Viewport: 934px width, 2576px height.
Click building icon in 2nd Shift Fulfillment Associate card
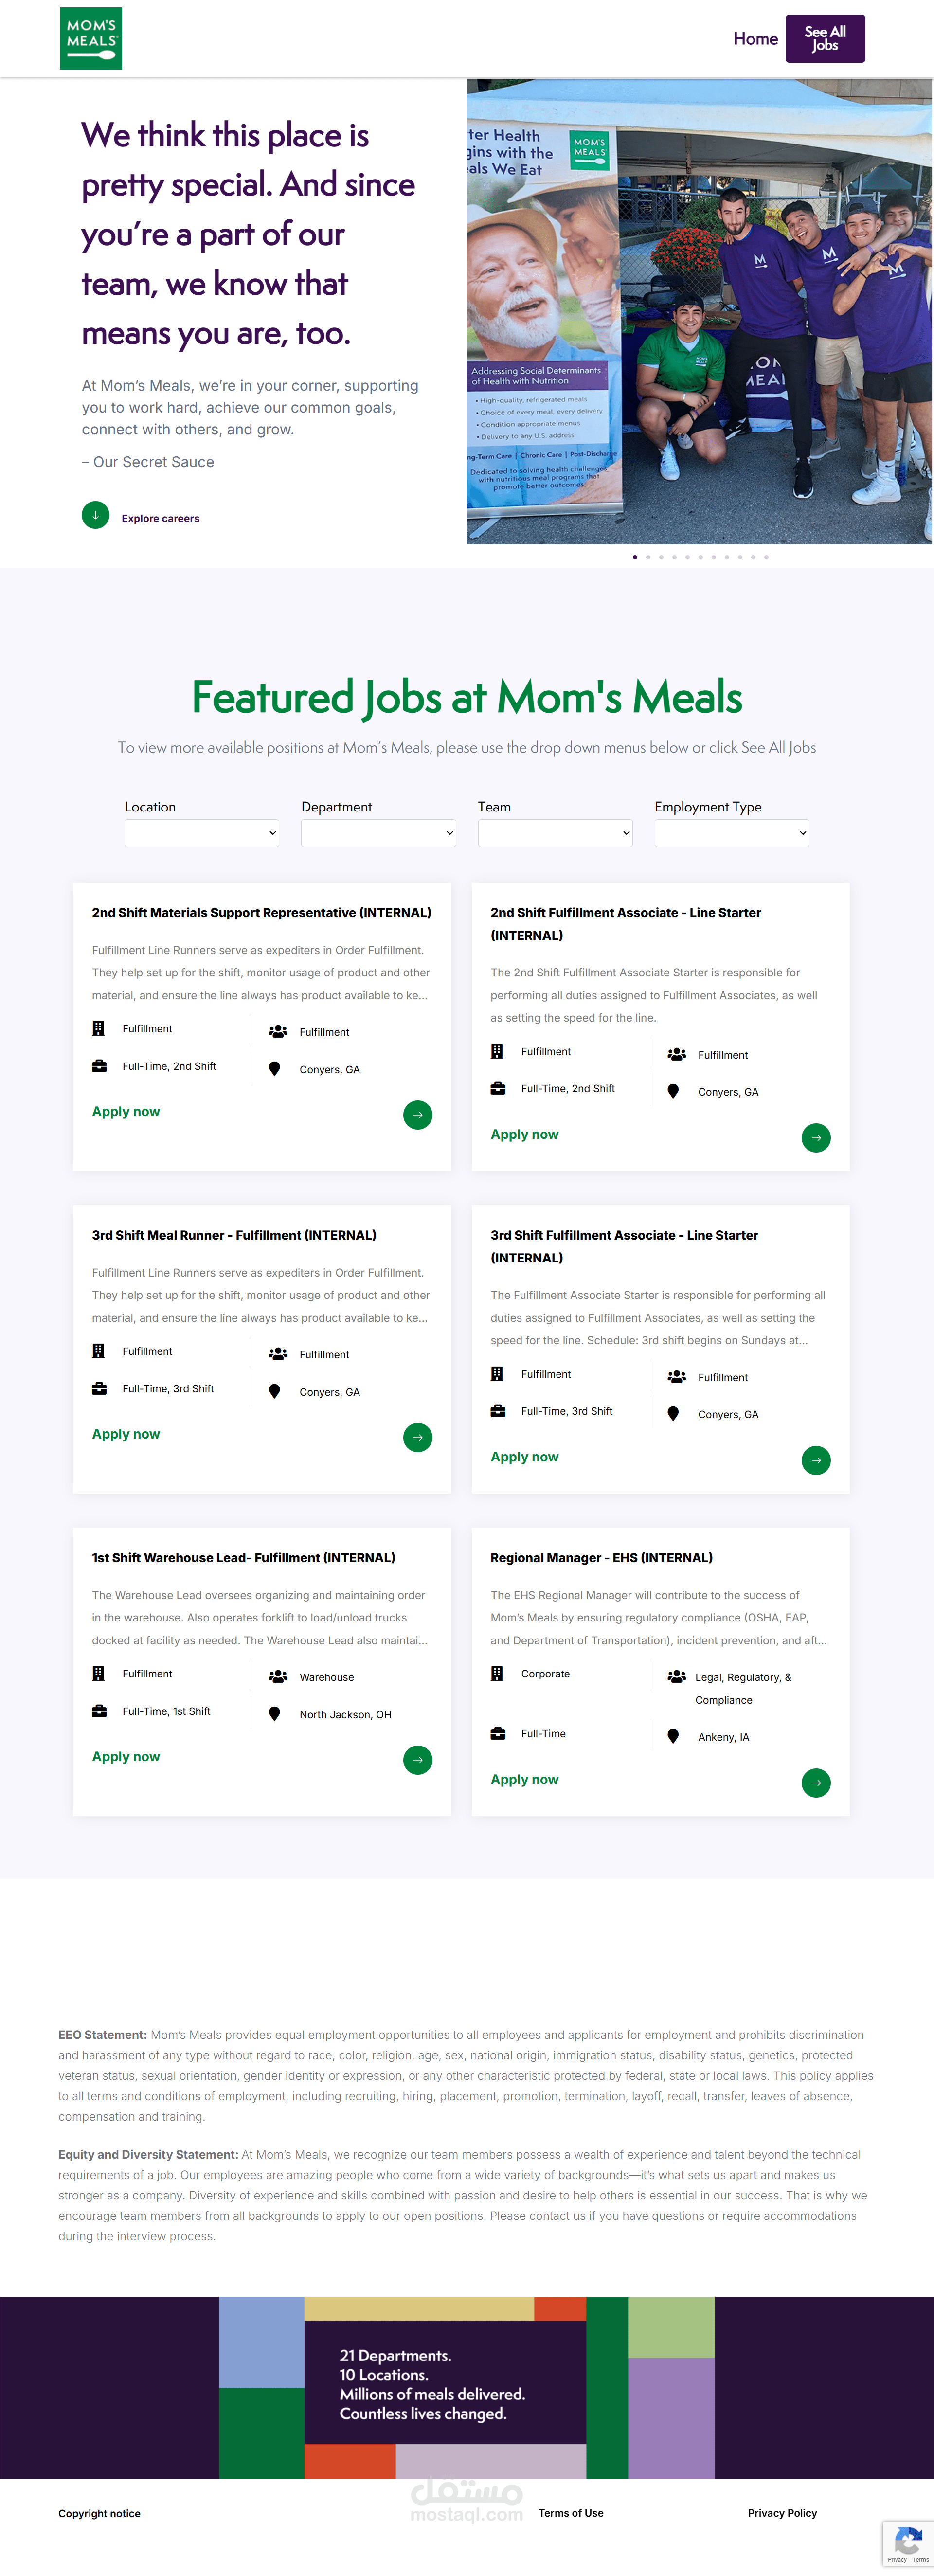pos(497,1052)
